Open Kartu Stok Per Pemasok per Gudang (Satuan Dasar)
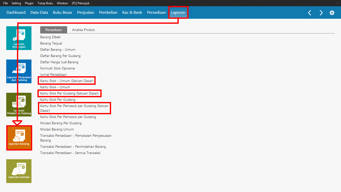 coord(74,108)
